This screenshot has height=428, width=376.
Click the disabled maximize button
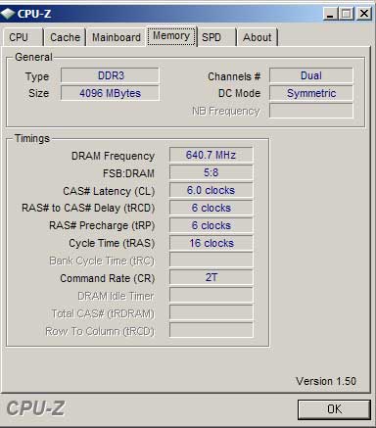tap(347, 14)
